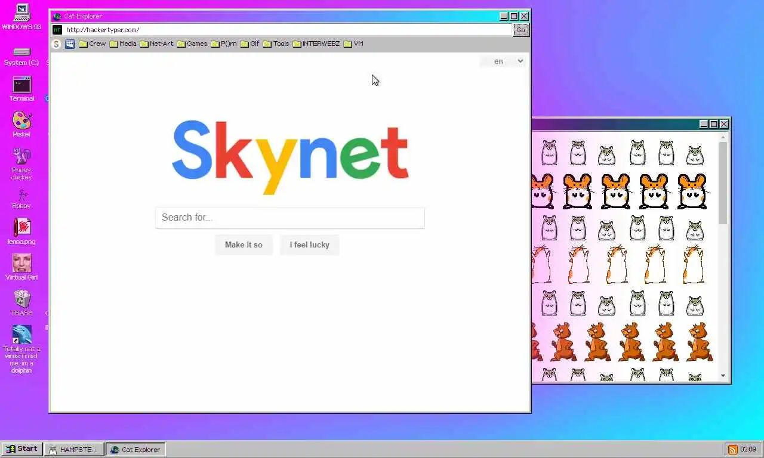Open the Crew bookmarks folder
This screenshot has width=764, height=458.
click(93, 44)
